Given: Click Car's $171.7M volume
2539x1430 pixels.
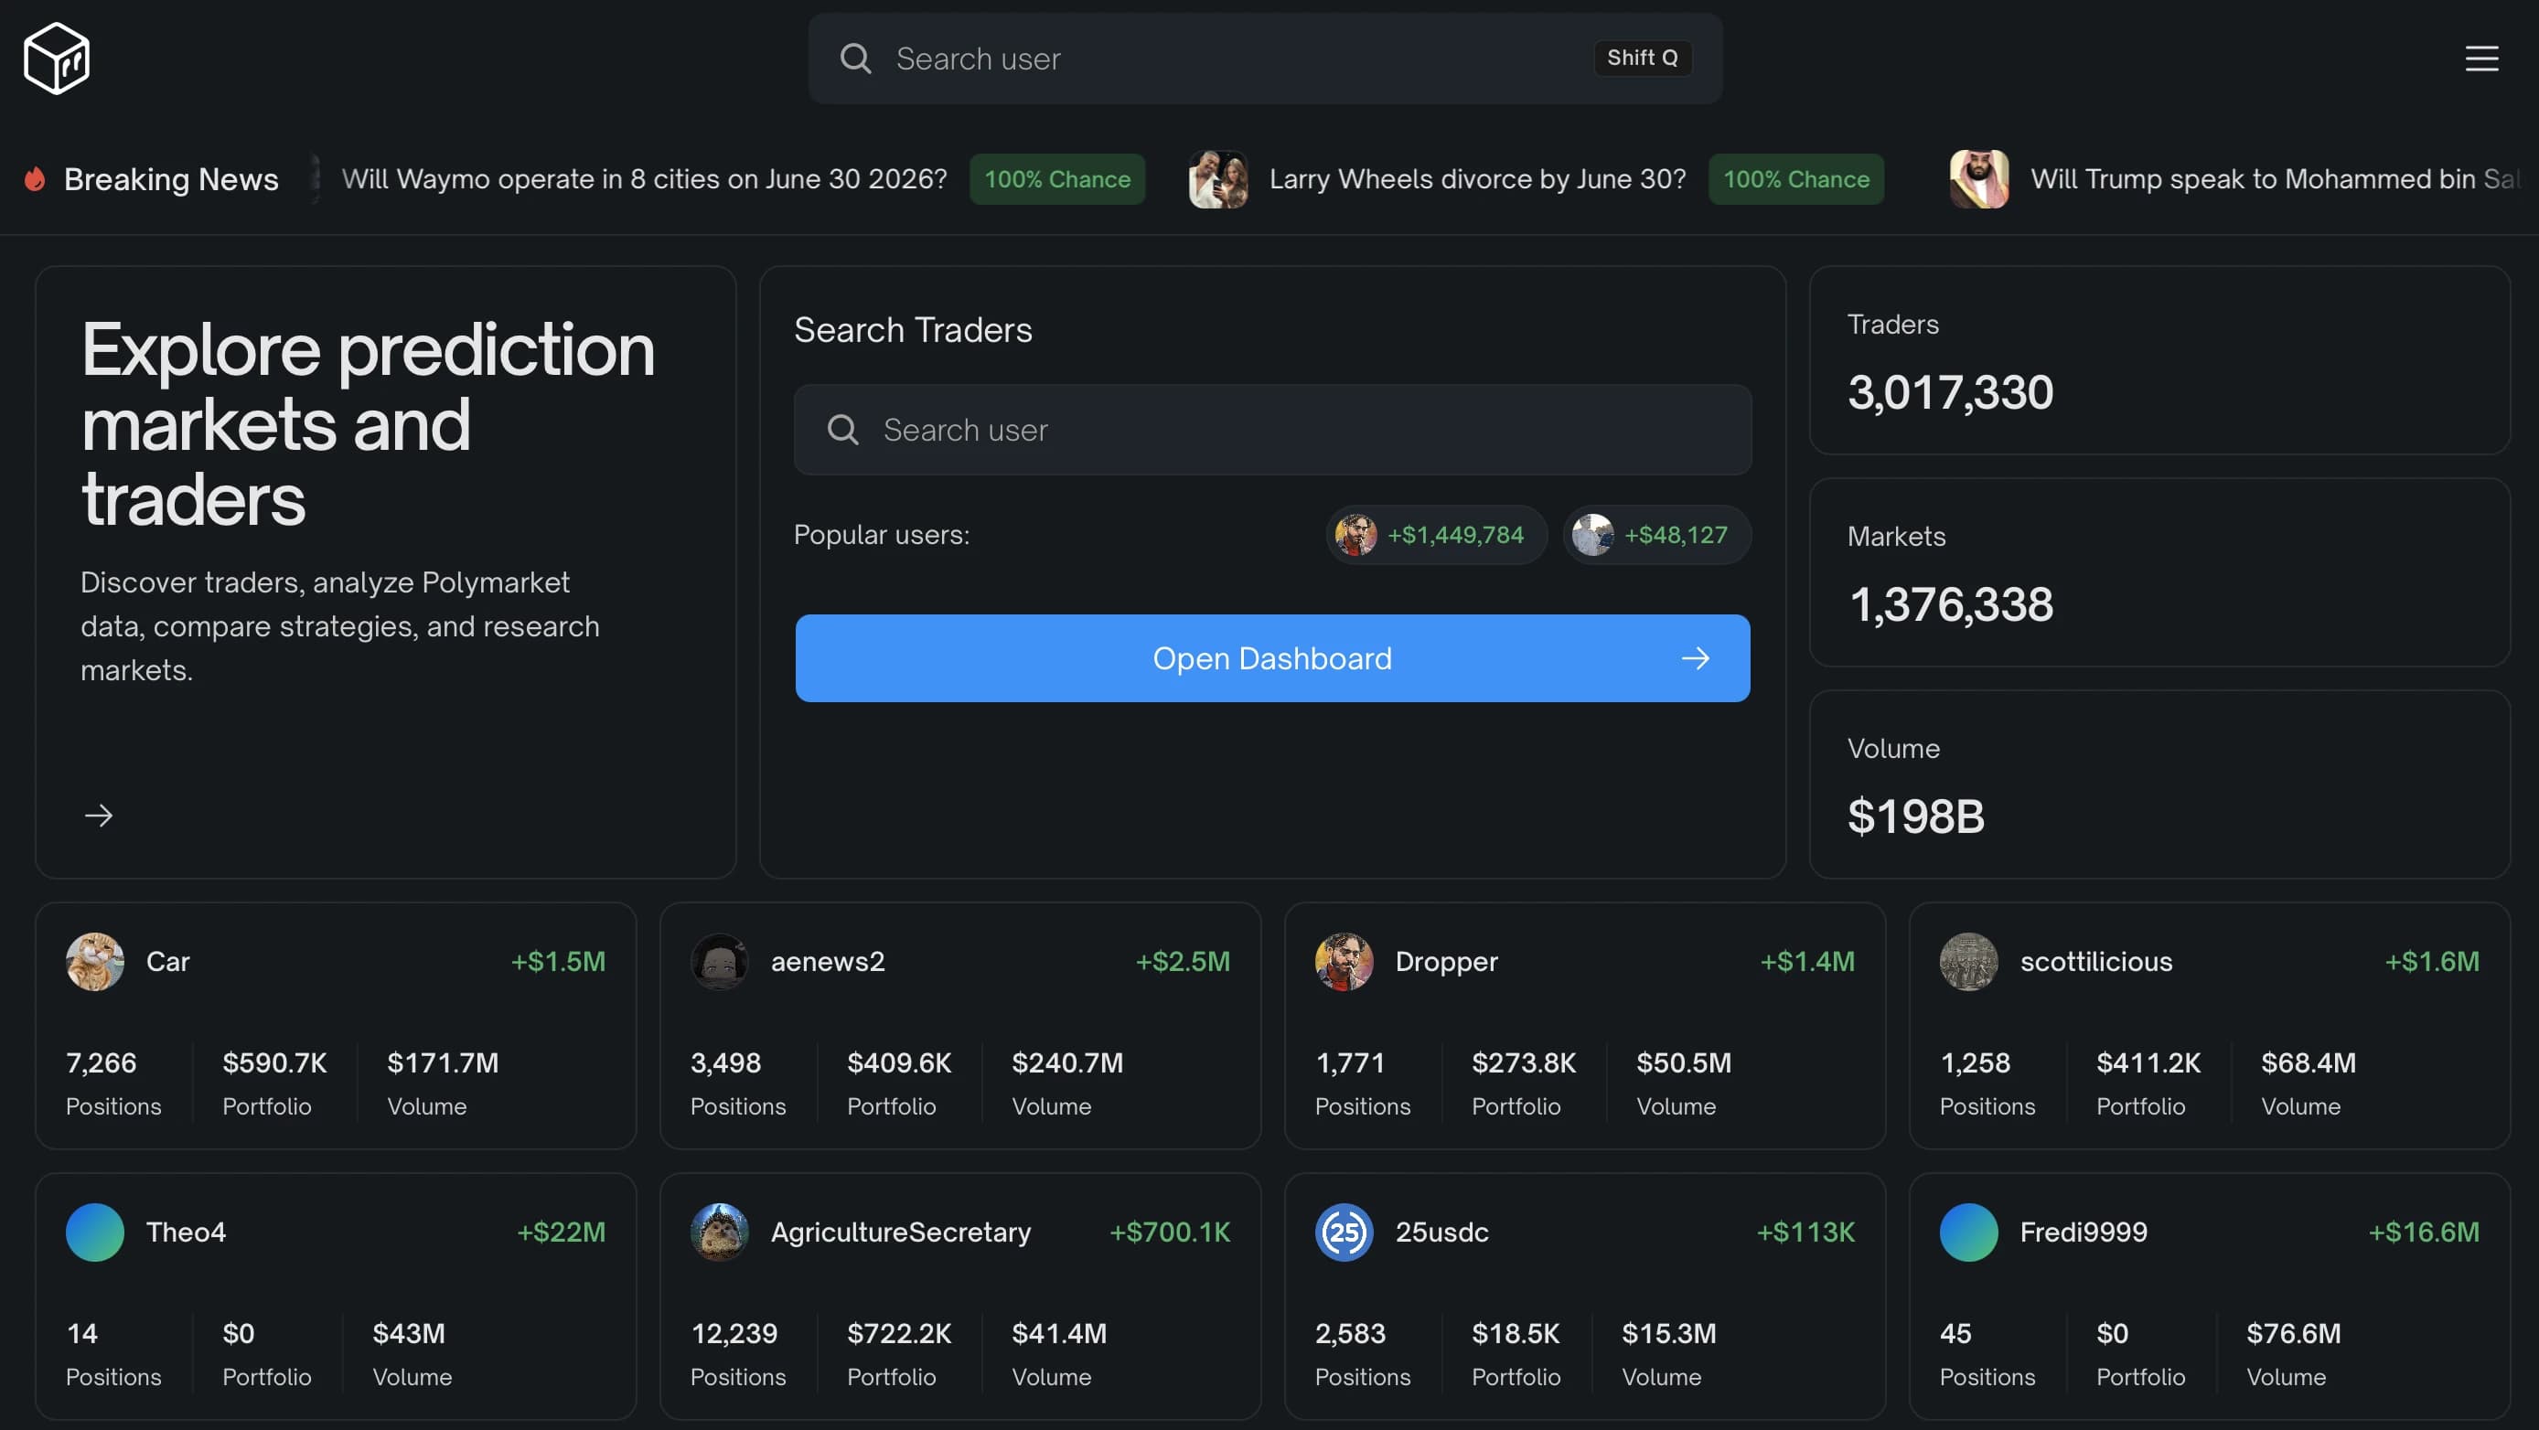Looking at the screenshot, I should coord(443,1062).
